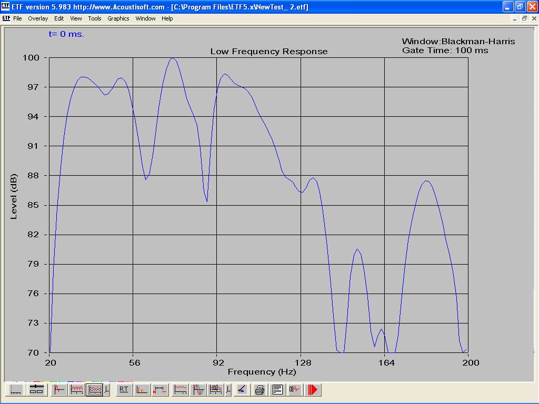
Task: Click the energy decay curve toolbar icon
Action: pos(142,390)
